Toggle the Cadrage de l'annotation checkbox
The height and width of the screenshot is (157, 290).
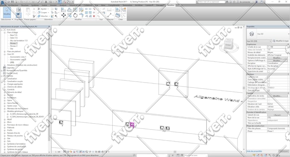269,82
